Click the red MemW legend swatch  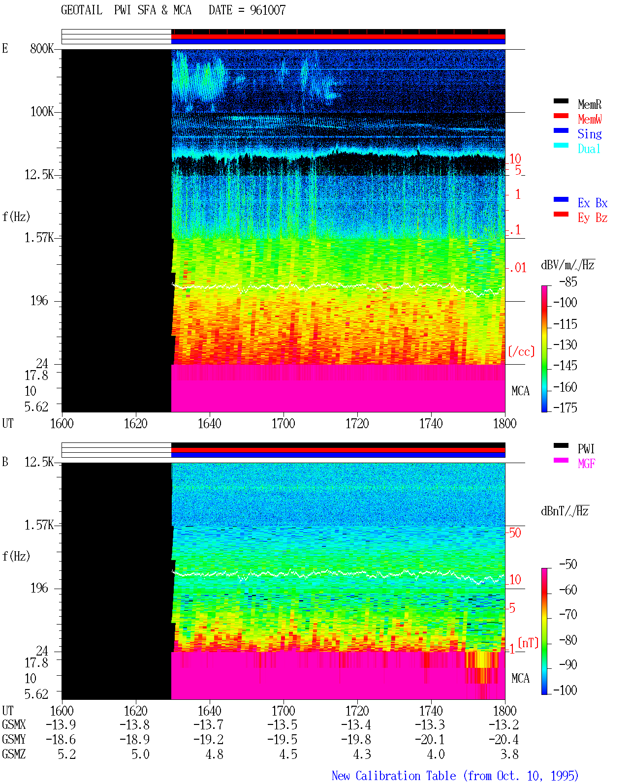[x=561, y=116]
